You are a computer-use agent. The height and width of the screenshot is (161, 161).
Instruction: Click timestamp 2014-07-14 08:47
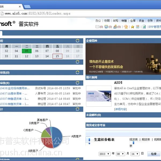58,104
